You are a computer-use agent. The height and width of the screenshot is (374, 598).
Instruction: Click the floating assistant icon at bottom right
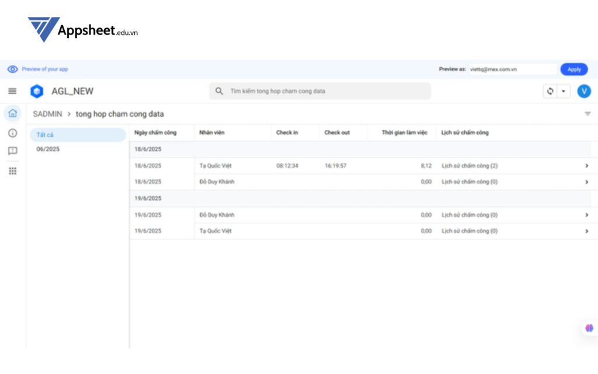click(x=589, y=328)
